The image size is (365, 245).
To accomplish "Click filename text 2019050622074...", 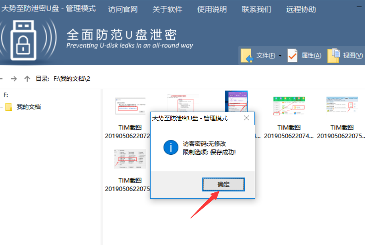I will [x=289, y=136].
